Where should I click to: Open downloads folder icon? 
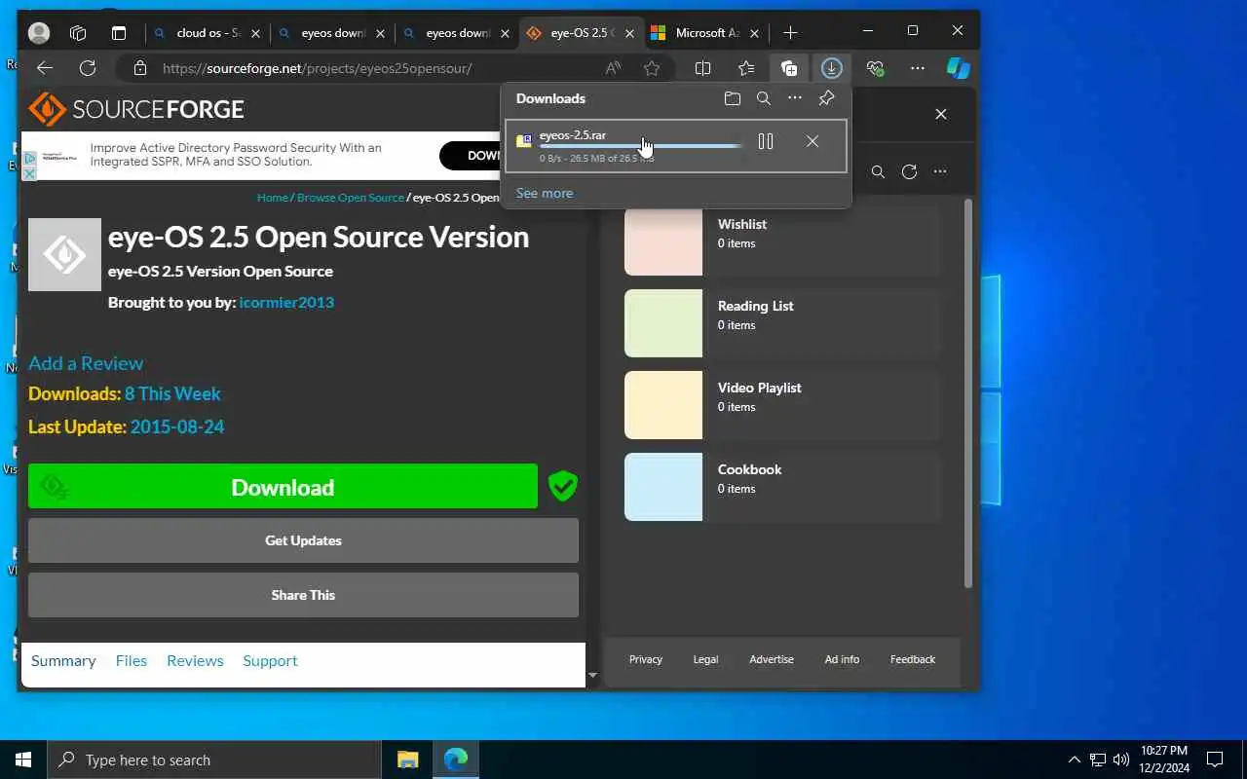click(x=733, y=98)
